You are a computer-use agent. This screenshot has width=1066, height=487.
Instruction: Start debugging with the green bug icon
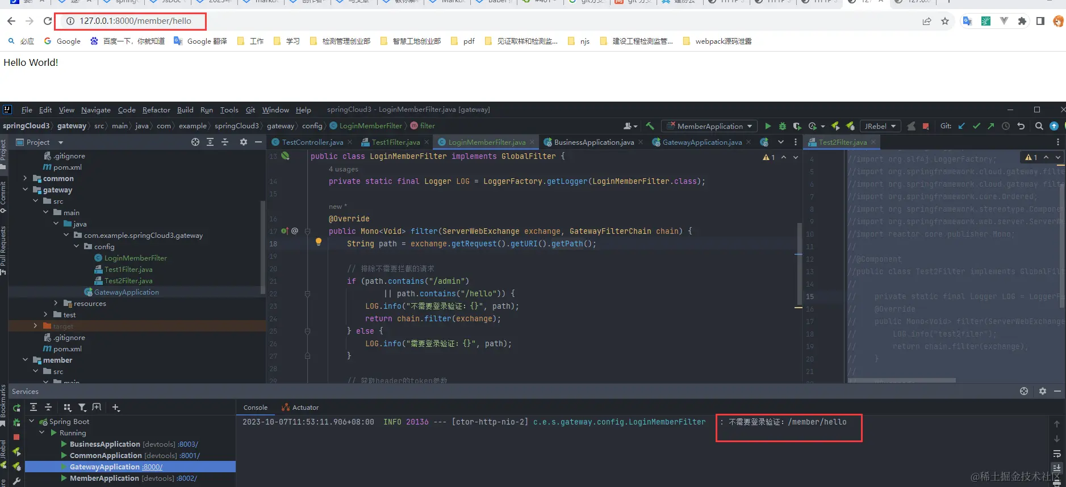click(x=783, y=126)
